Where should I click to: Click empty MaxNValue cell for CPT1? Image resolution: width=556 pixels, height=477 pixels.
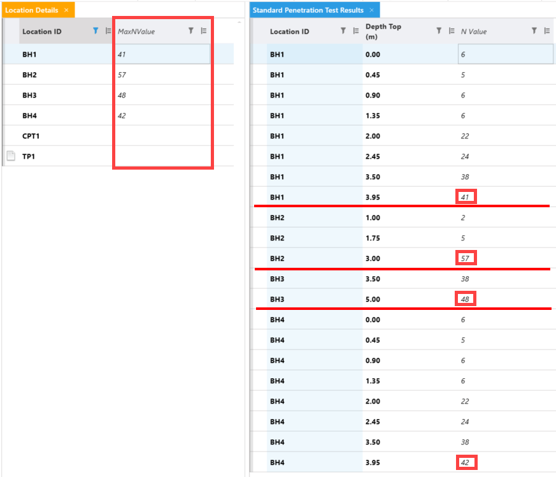162,136
